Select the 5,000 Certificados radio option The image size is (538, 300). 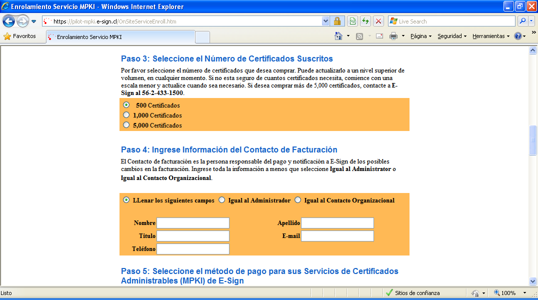click(x=126, y=125)
